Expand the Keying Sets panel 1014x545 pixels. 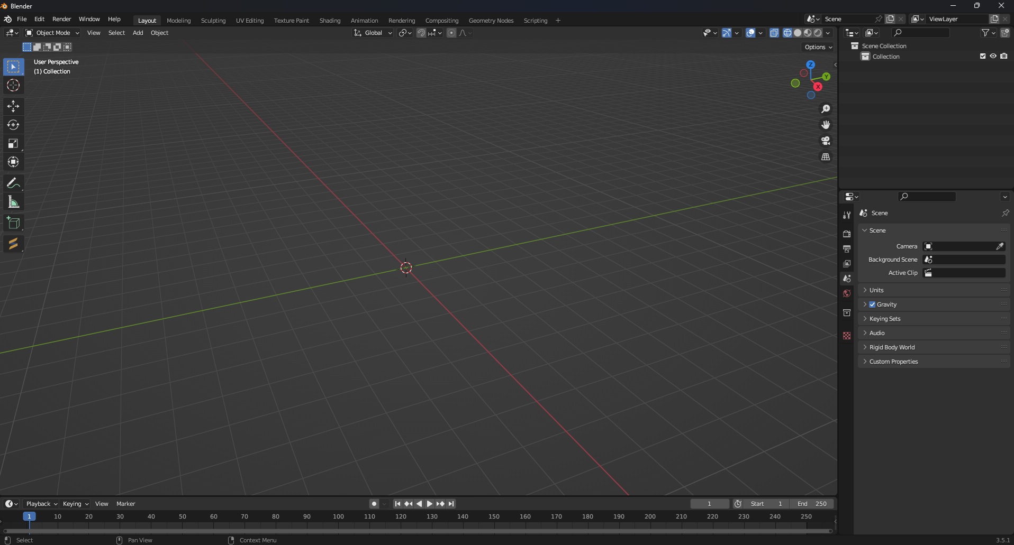(934, 319)
